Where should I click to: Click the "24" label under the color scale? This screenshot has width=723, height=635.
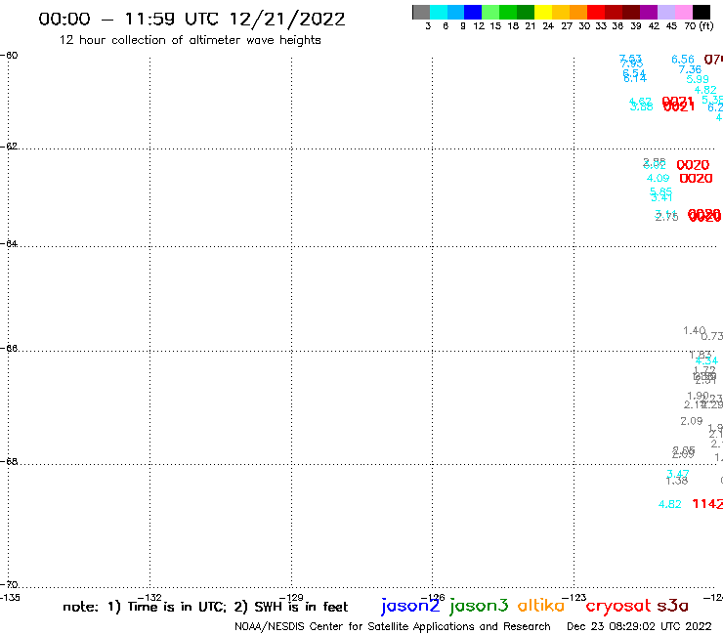(x=548, y=26)
